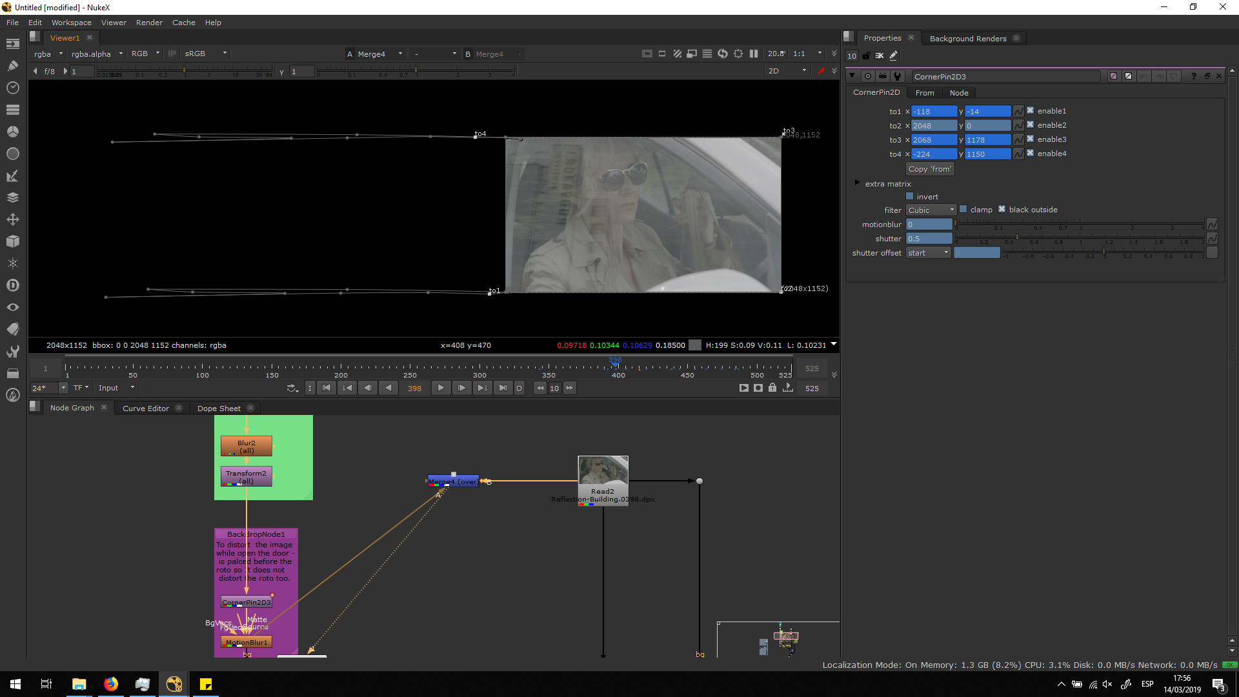Open the shutter offset start dropdown
Viewport: 1239px width, 697px height.
pos(928,253)
